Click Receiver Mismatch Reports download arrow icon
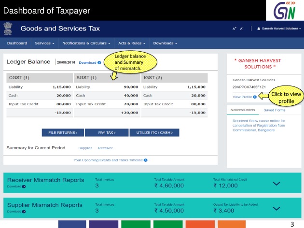Screen dimensions: 304x228 (24, 186)
